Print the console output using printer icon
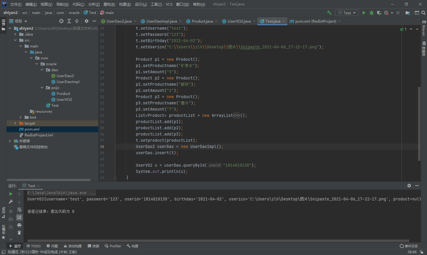427x255 pixels. [19, 225]
